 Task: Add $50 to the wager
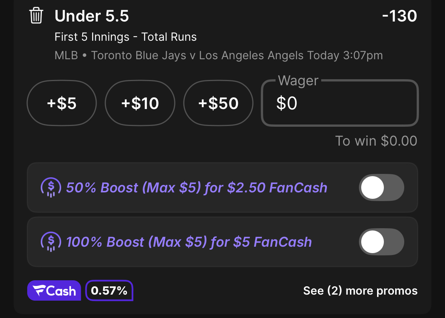coord(218,103)
